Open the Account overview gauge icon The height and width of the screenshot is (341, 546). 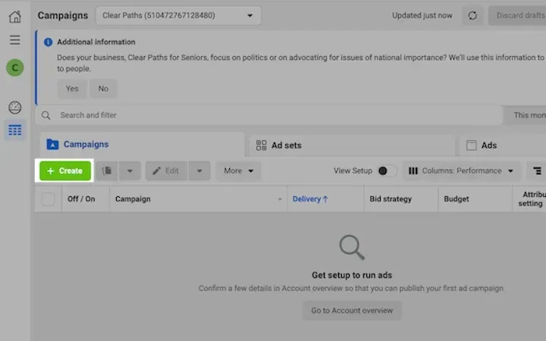click(14, 108)
